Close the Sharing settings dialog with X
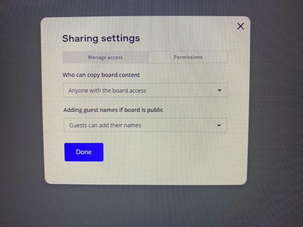Screen dimensions: 303x227 click(240, 26)
